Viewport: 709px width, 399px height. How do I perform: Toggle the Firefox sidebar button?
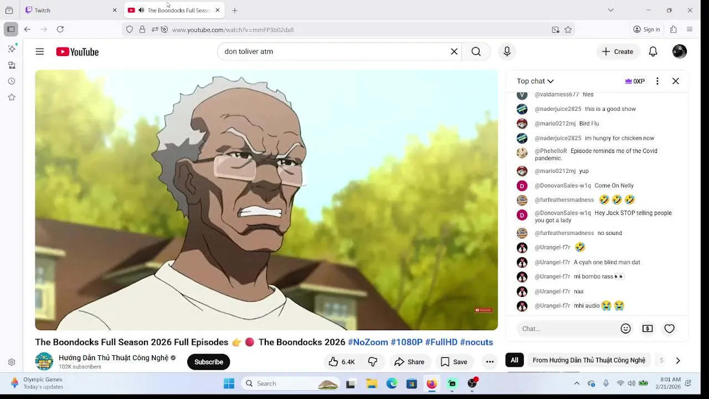11,29
